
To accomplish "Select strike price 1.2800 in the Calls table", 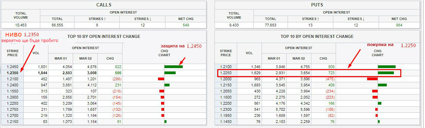I will click(x=13, y=97).
